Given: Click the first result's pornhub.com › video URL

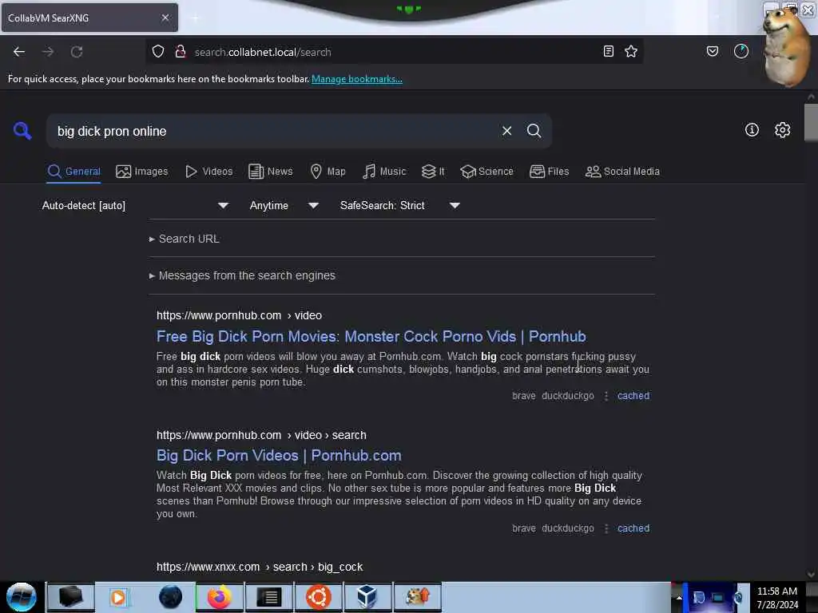Looking at the screenshot, I should click(x=239, y=315).
